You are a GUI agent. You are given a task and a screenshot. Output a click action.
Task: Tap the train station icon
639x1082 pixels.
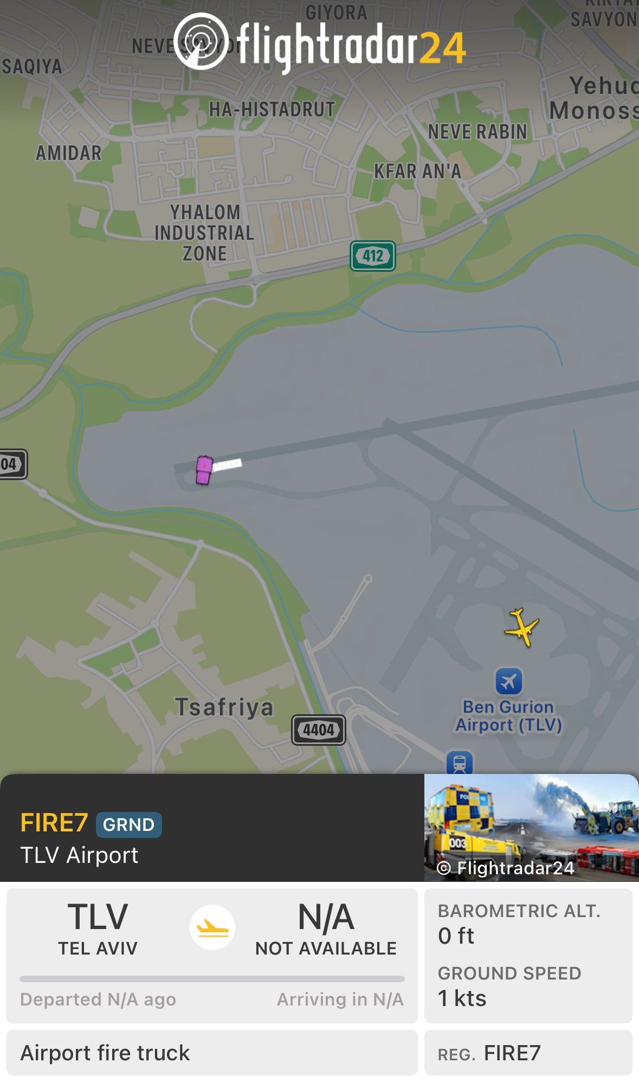[x=460, y=763]
